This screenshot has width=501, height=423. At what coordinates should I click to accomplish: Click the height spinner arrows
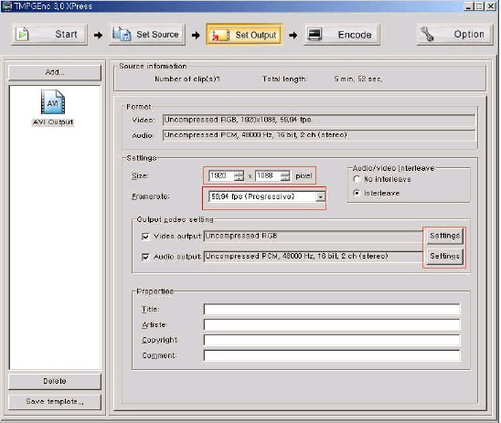tap(285, 175)
